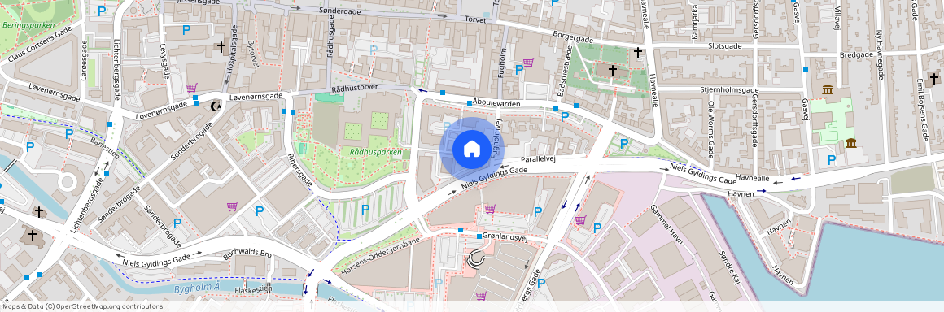Select the Åboulevarden street label
Viewport: 944px width, 312px height.
(496, 103)
